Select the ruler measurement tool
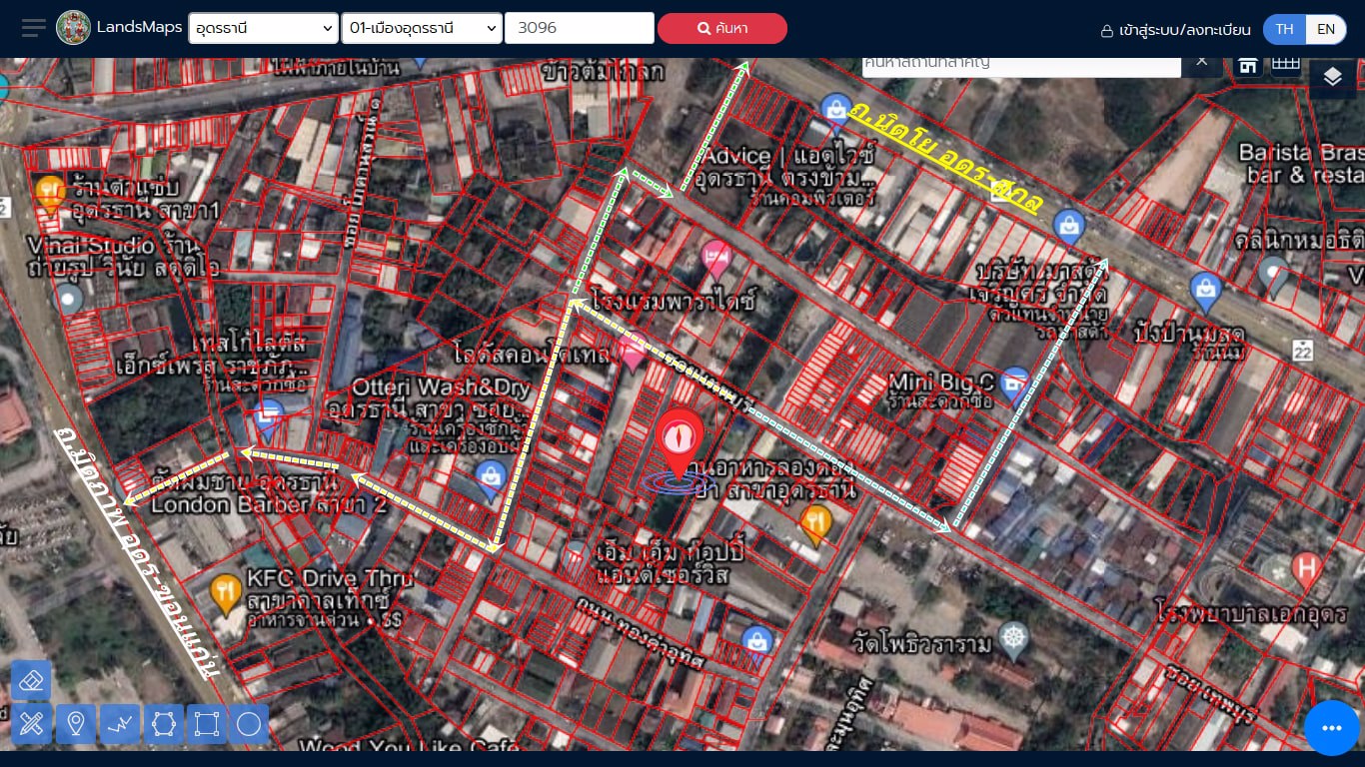Viewport: 1365px width, 767px height. (33, 724)
